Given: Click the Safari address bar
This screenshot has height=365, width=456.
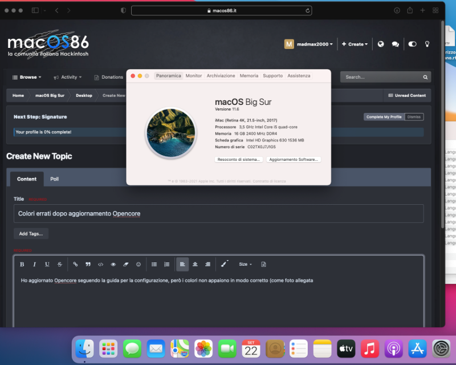Looking at the screenshot, I should [x=222, y=10].
